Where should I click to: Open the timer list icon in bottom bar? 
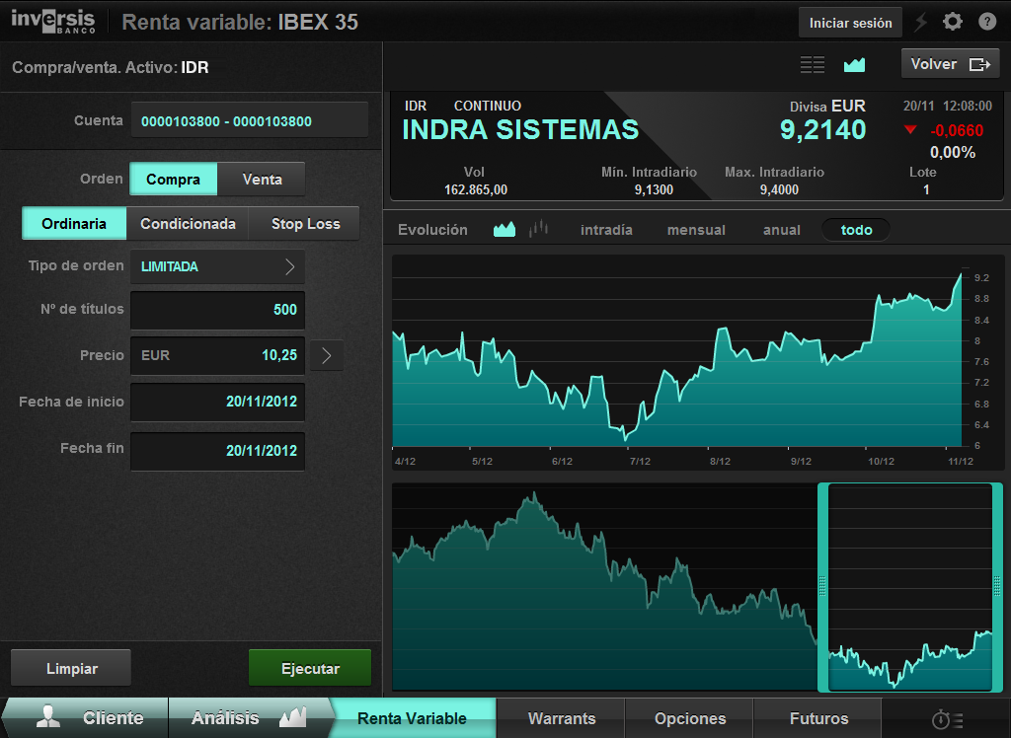(x=947, y=719)
